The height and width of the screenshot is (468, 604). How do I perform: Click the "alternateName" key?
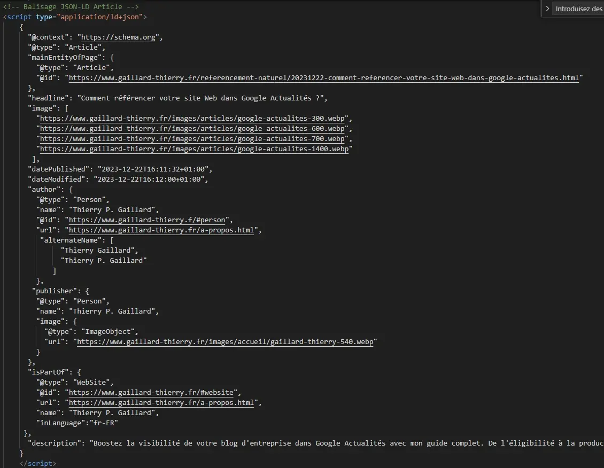point(71,240)
